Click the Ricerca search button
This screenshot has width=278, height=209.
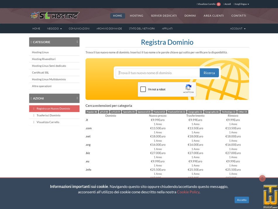(x=209, y=73)
